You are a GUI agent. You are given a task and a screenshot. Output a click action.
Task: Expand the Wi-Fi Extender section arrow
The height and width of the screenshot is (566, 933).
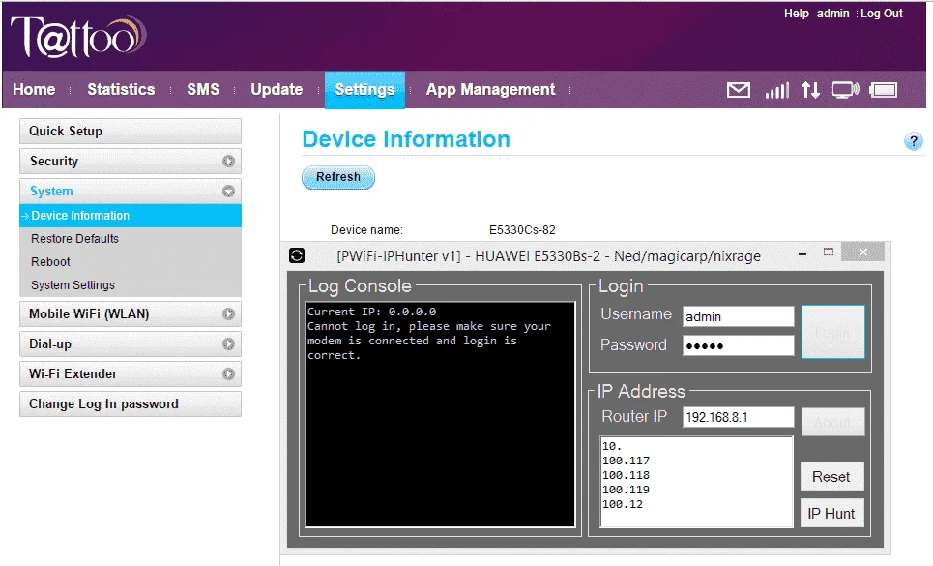(228, 373)
